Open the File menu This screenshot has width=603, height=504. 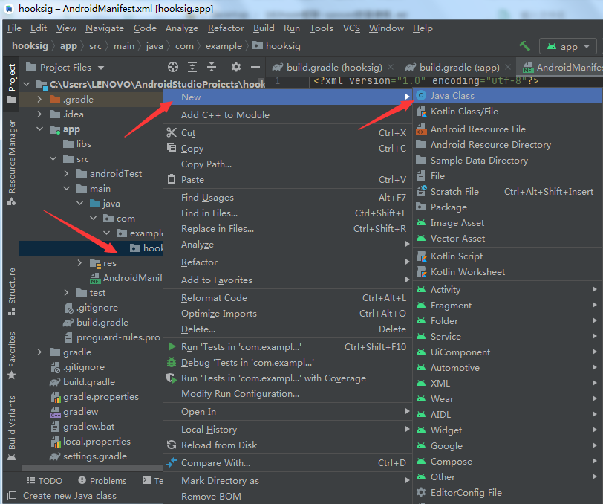pos(14,28)
